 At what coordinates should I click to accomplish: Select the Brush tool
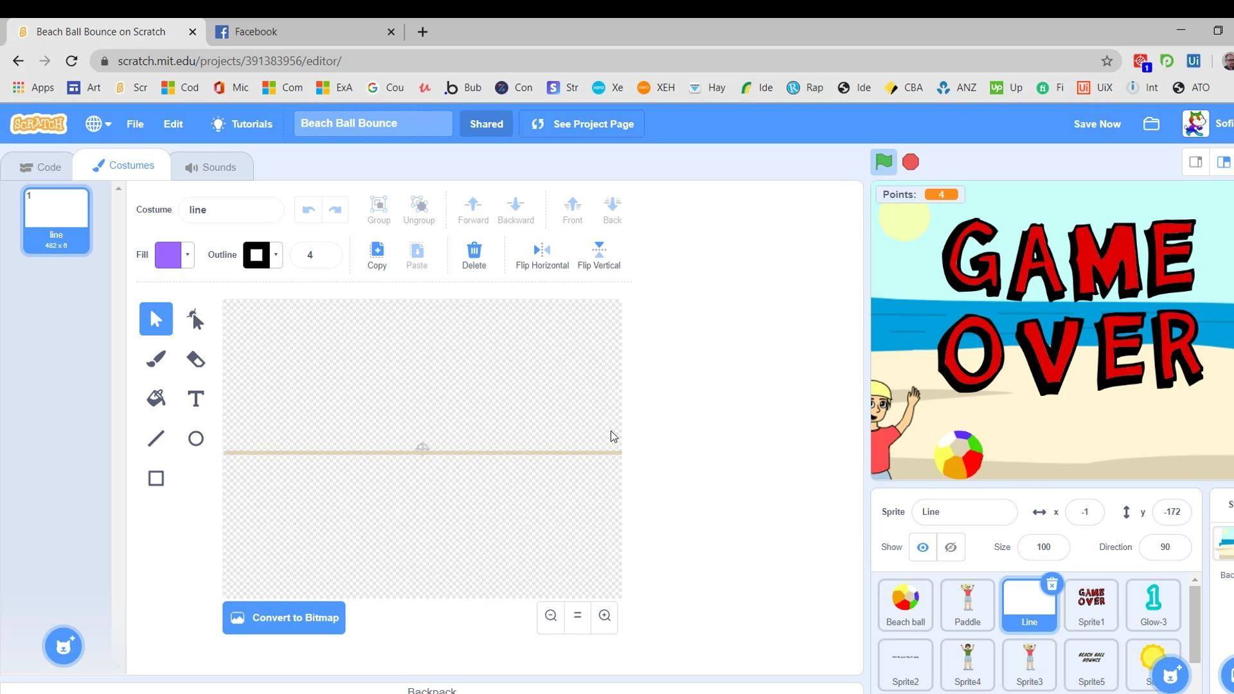click(x=156, y=359)
